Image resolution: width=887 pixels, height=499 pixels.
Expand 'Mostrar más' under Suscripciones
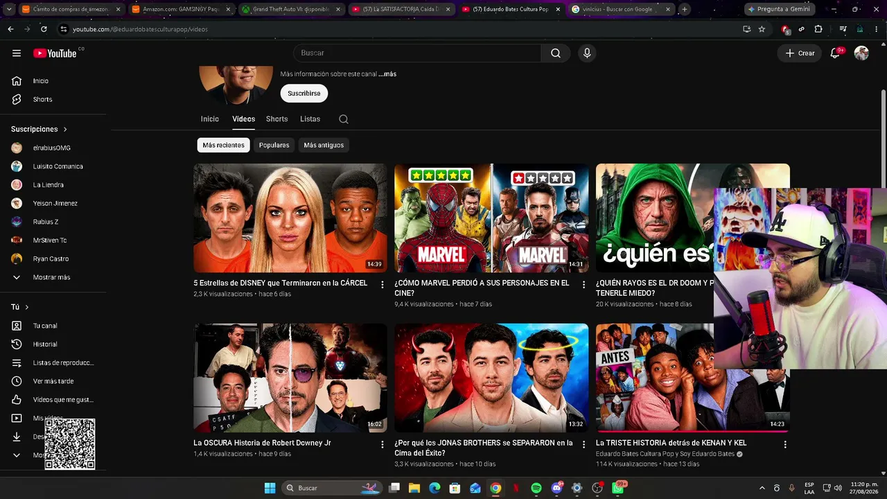(x=52, y=277)
